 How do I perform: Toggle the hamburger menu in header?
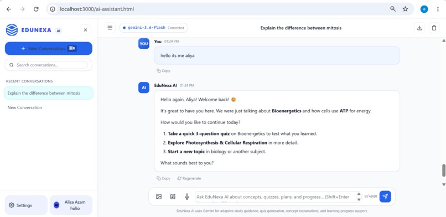[110, 28]
